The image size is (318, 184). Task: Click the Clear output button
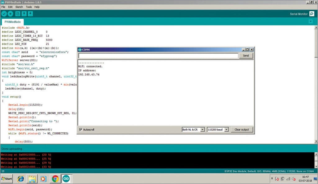[x=242, y=129]
